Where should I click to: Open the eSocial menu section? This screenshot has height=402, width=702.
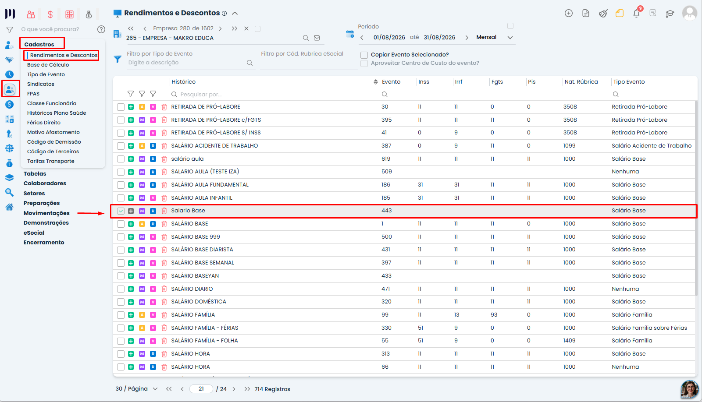click(x=34, y=233)
